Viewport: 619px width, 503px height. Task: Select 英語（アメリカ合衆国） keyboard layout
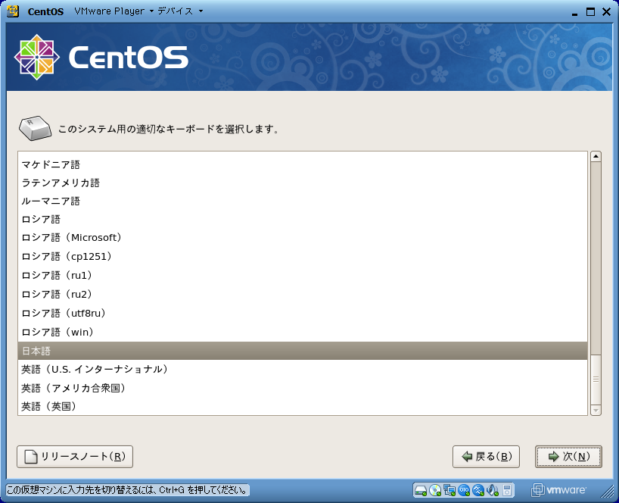[x=73, y=388]
